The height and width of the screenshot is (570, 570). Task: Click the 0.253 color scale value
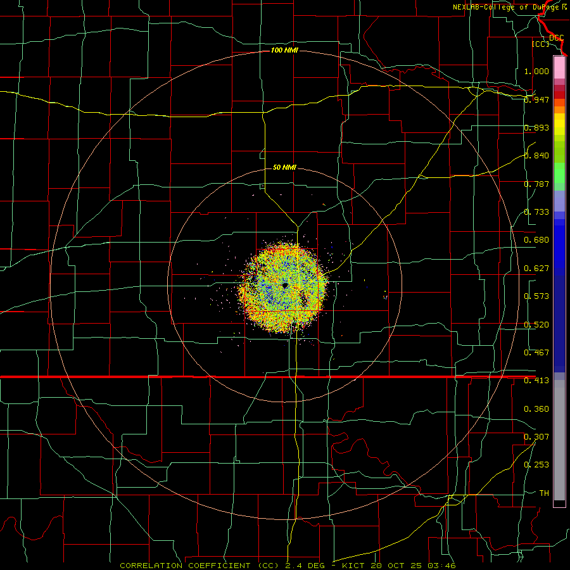point(536,465)
